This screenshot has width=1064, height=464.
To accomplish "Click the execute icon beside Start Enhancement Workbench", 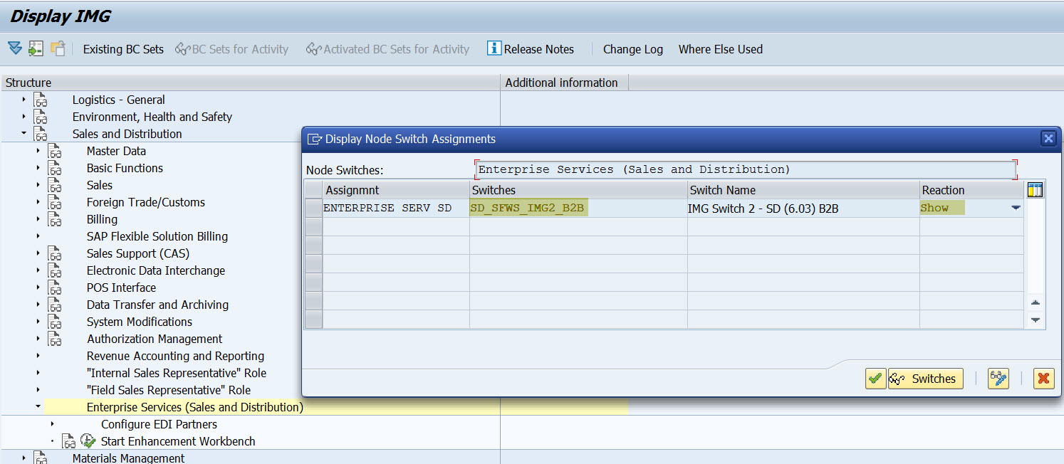I will 88,441.
